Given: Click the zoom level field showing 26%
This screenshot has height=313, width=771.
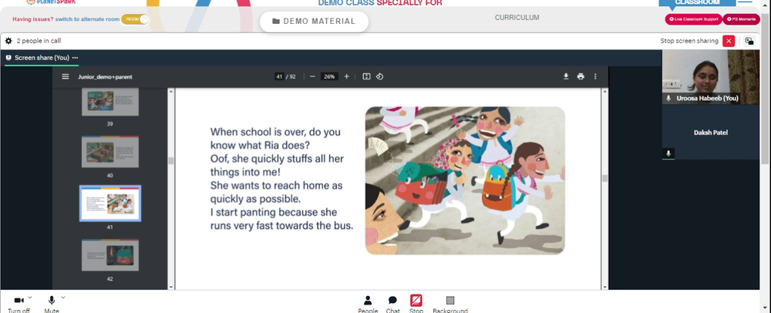Looking at the screenshot, I should pyautogui.click(x=329, y=76).
